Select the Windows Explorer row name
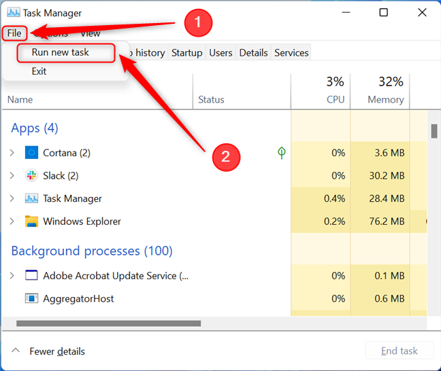 [x=82, y=222]
